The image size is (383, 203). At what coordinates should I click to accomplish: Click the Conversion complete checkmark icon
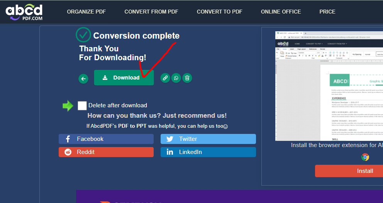pos(83,35)
